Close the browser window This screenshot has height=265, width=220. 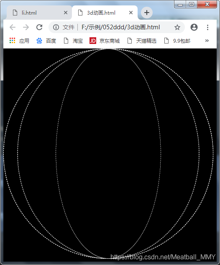point(207,4)
